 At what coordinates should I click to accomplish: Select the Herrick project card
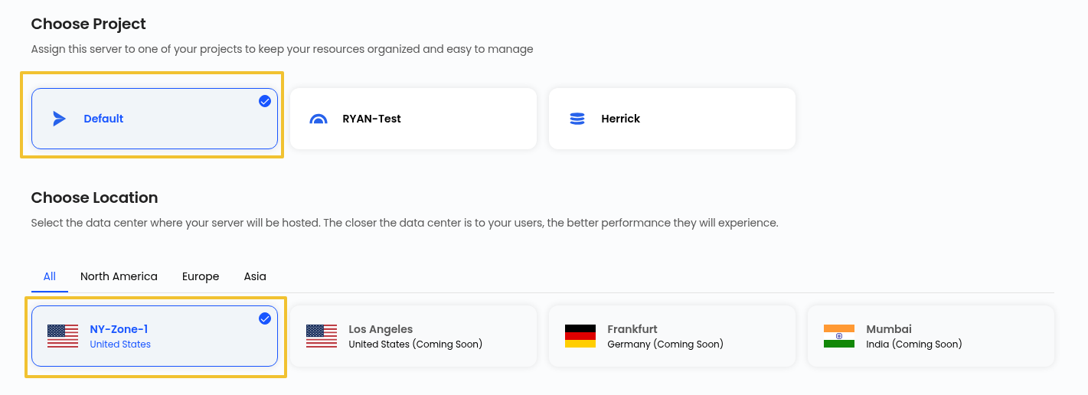(x=672, y=119)
